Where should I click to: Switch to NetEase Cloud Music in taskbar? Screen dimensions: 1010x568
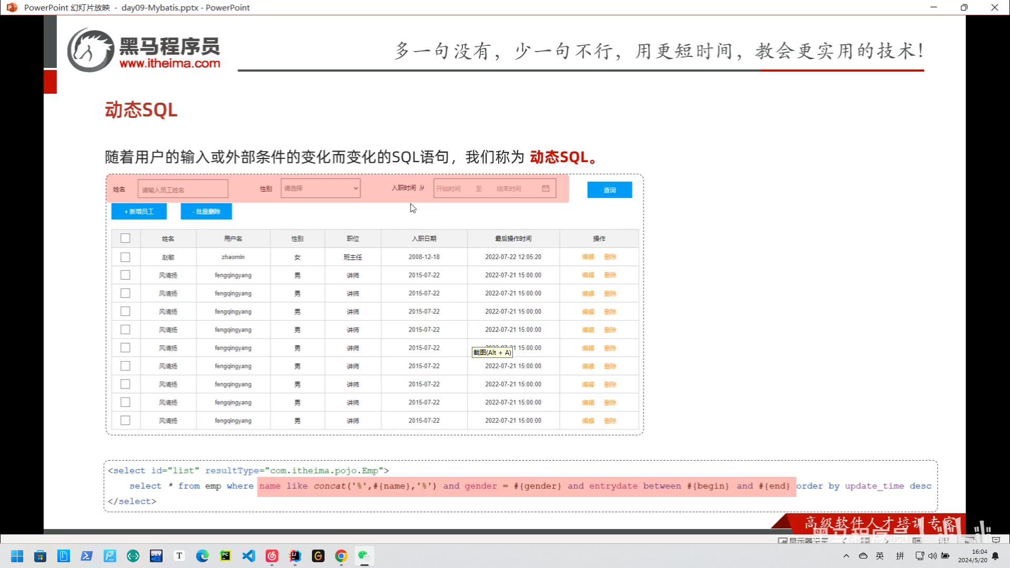click(x=271, y=556)
